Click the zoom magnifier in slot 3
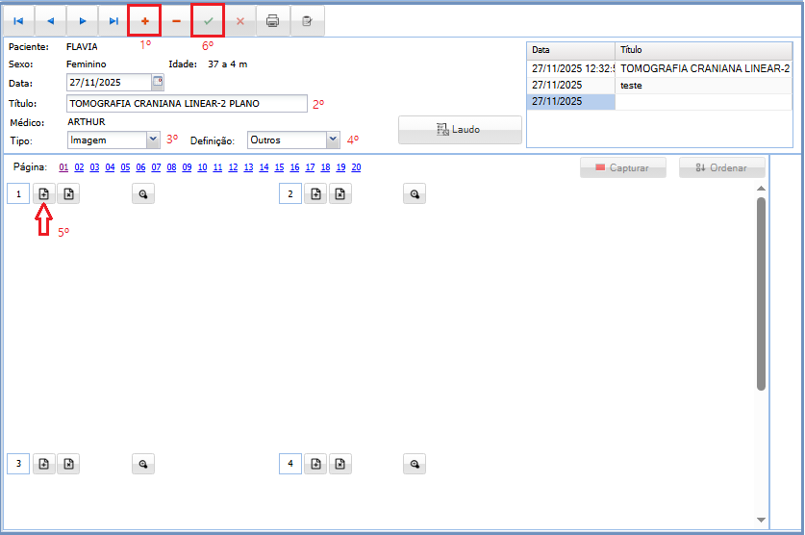Image resolution: width=805 pixels, height=535 pixels. tap(143, 465)
